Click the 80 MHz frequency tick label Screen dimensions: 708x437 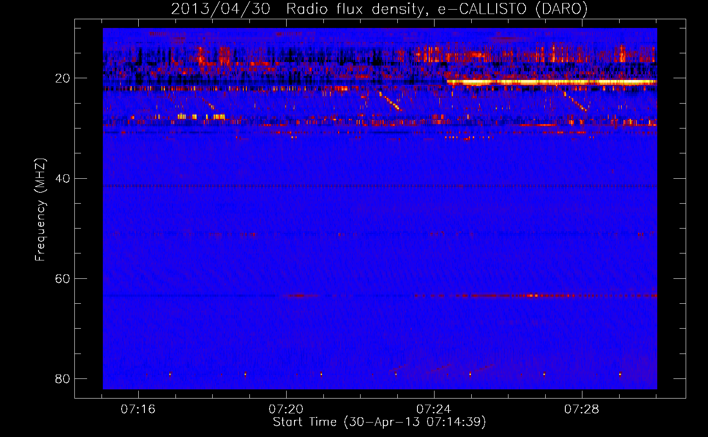63,378
